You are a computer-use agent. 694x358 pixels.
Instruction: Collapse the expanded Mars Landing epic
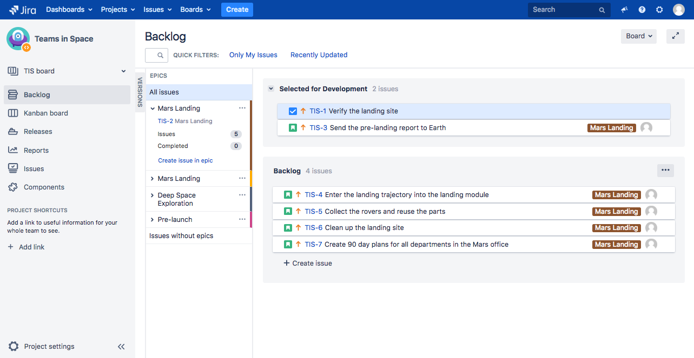point(153,109)
